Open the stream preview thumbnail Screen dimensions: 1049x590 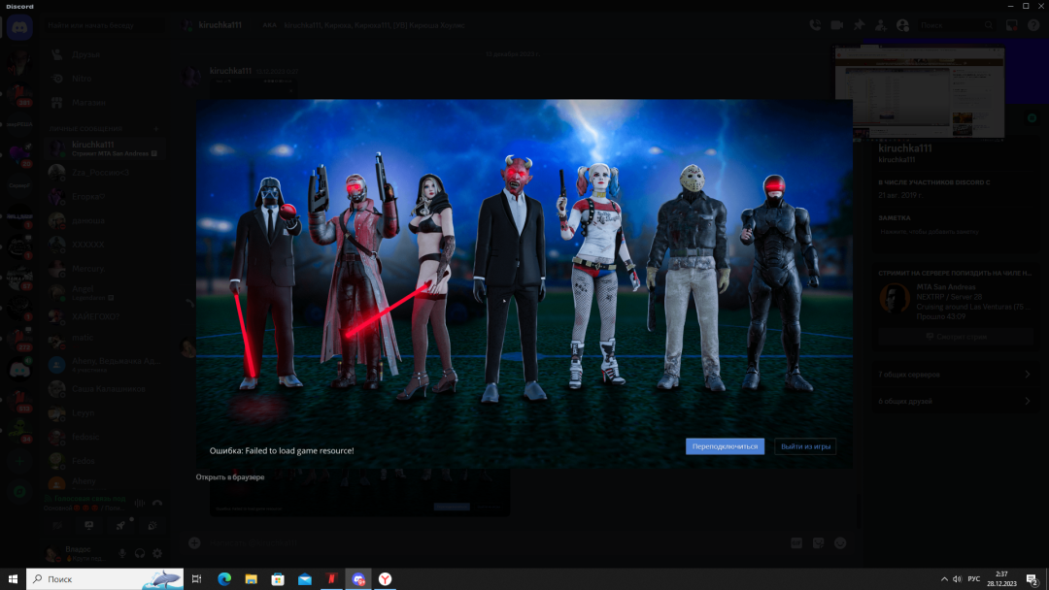tap(919, 92)
